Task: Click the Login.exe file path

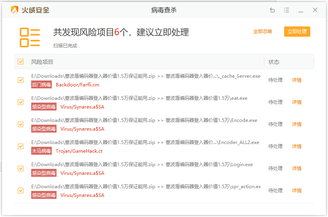Action: (x=142, y=165)
